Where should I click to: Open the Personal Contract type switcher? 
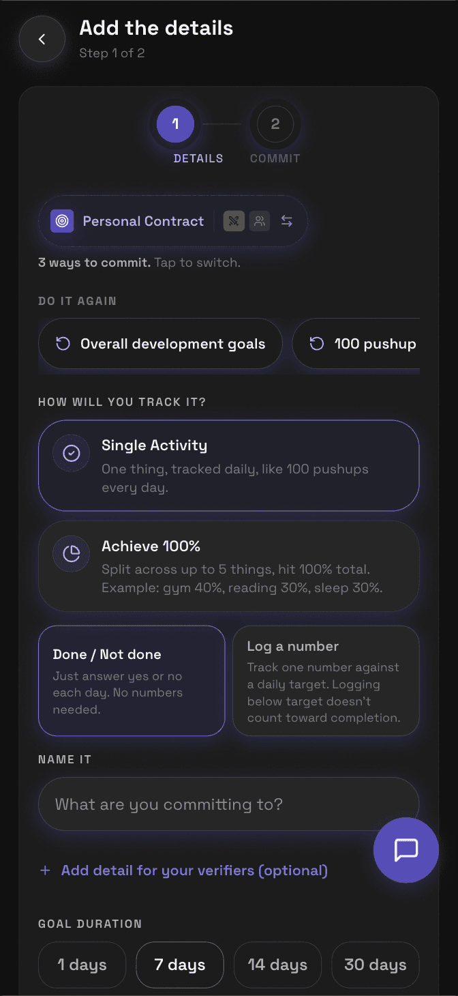tap(173, 221)
